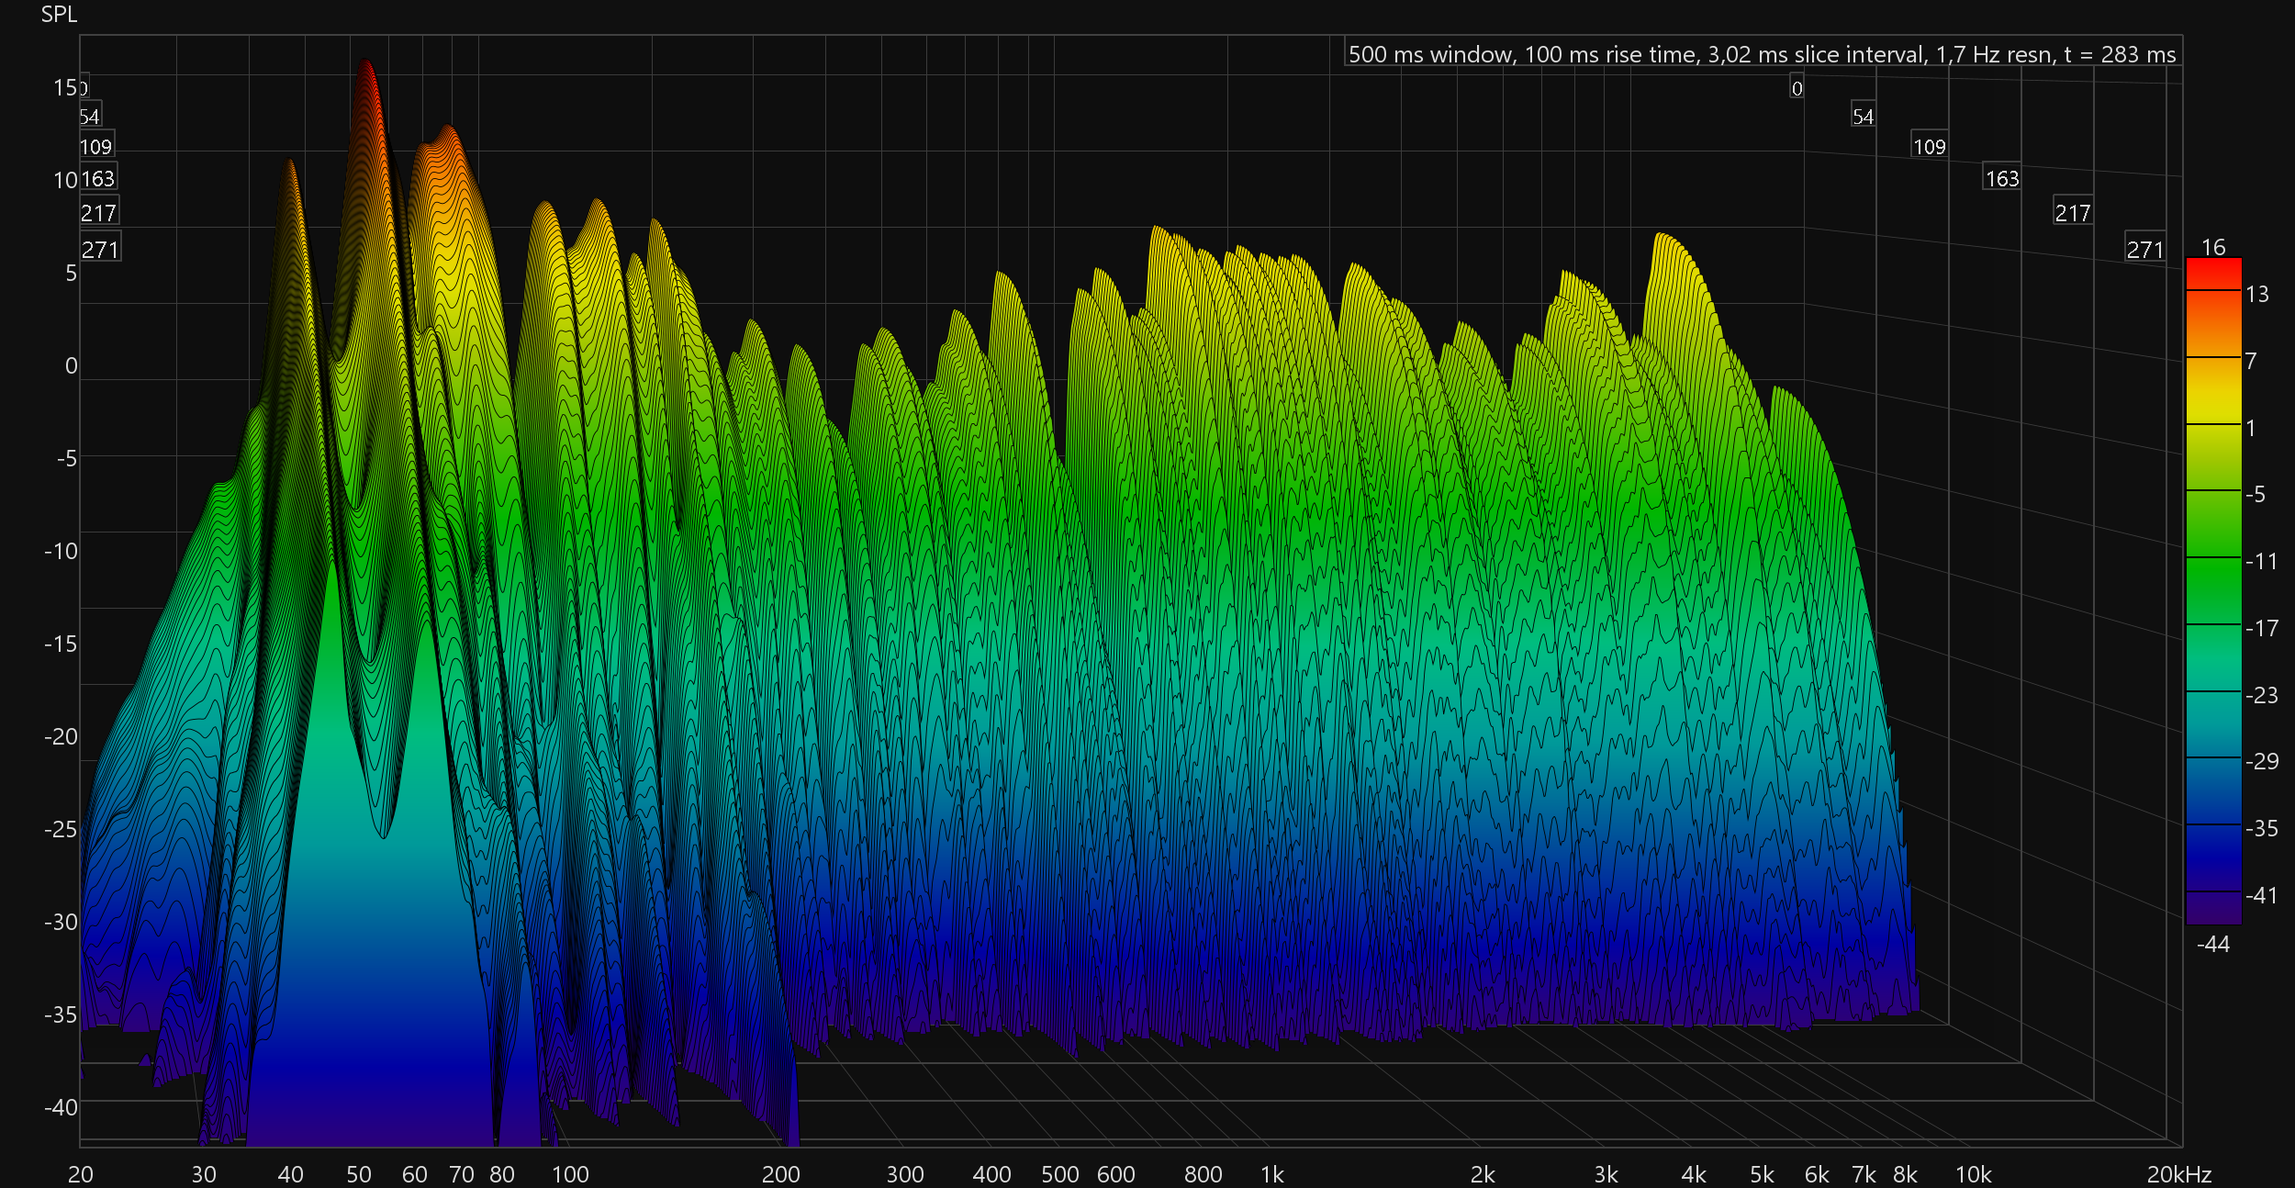The width and height of the screenshot is (2295, 1188).
Task: Select the 271 ms time marker on right
Action: click(2144, 249)
